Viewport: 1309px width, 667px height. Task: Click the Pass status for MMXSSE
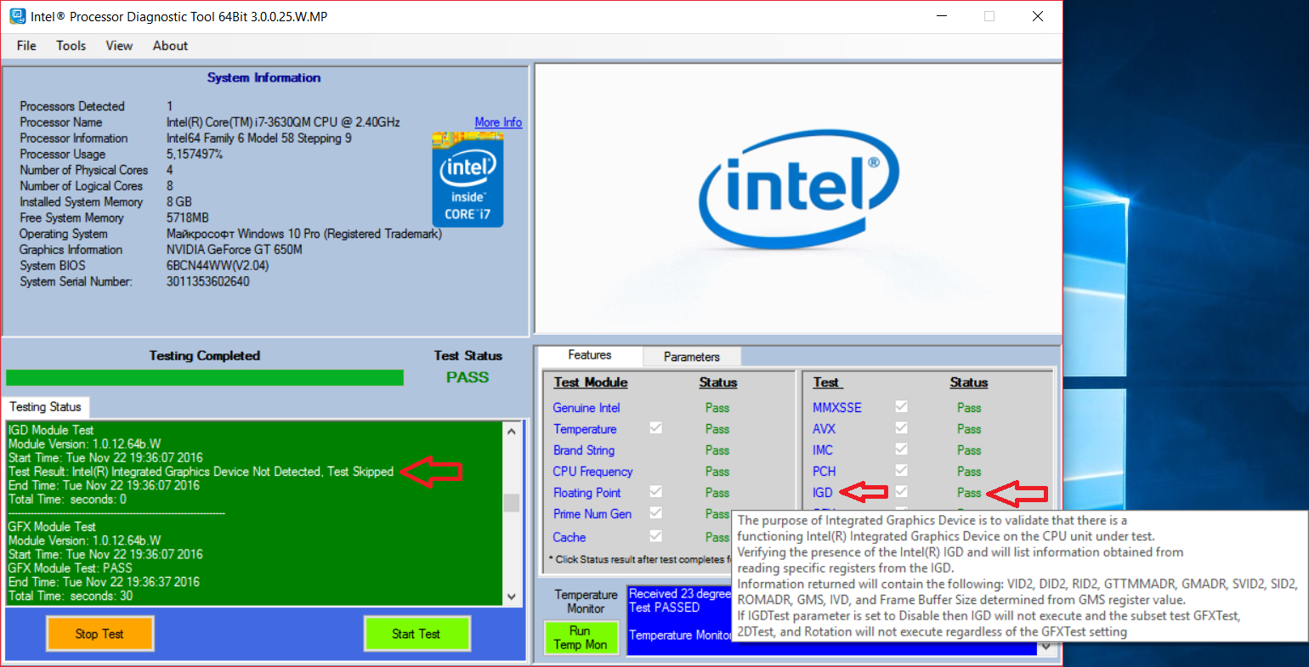(969, 408)
